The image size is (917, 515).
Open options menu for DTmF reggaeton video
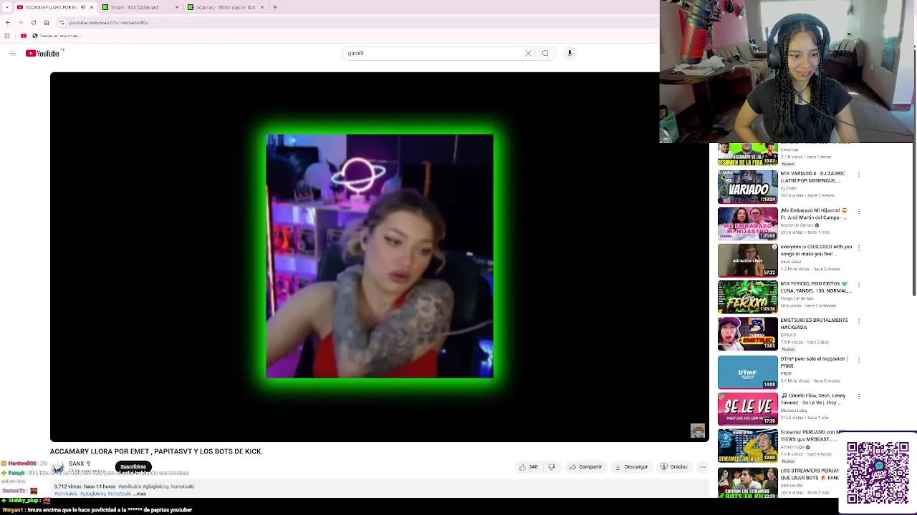pyautogui.click(x=859, y=359)
